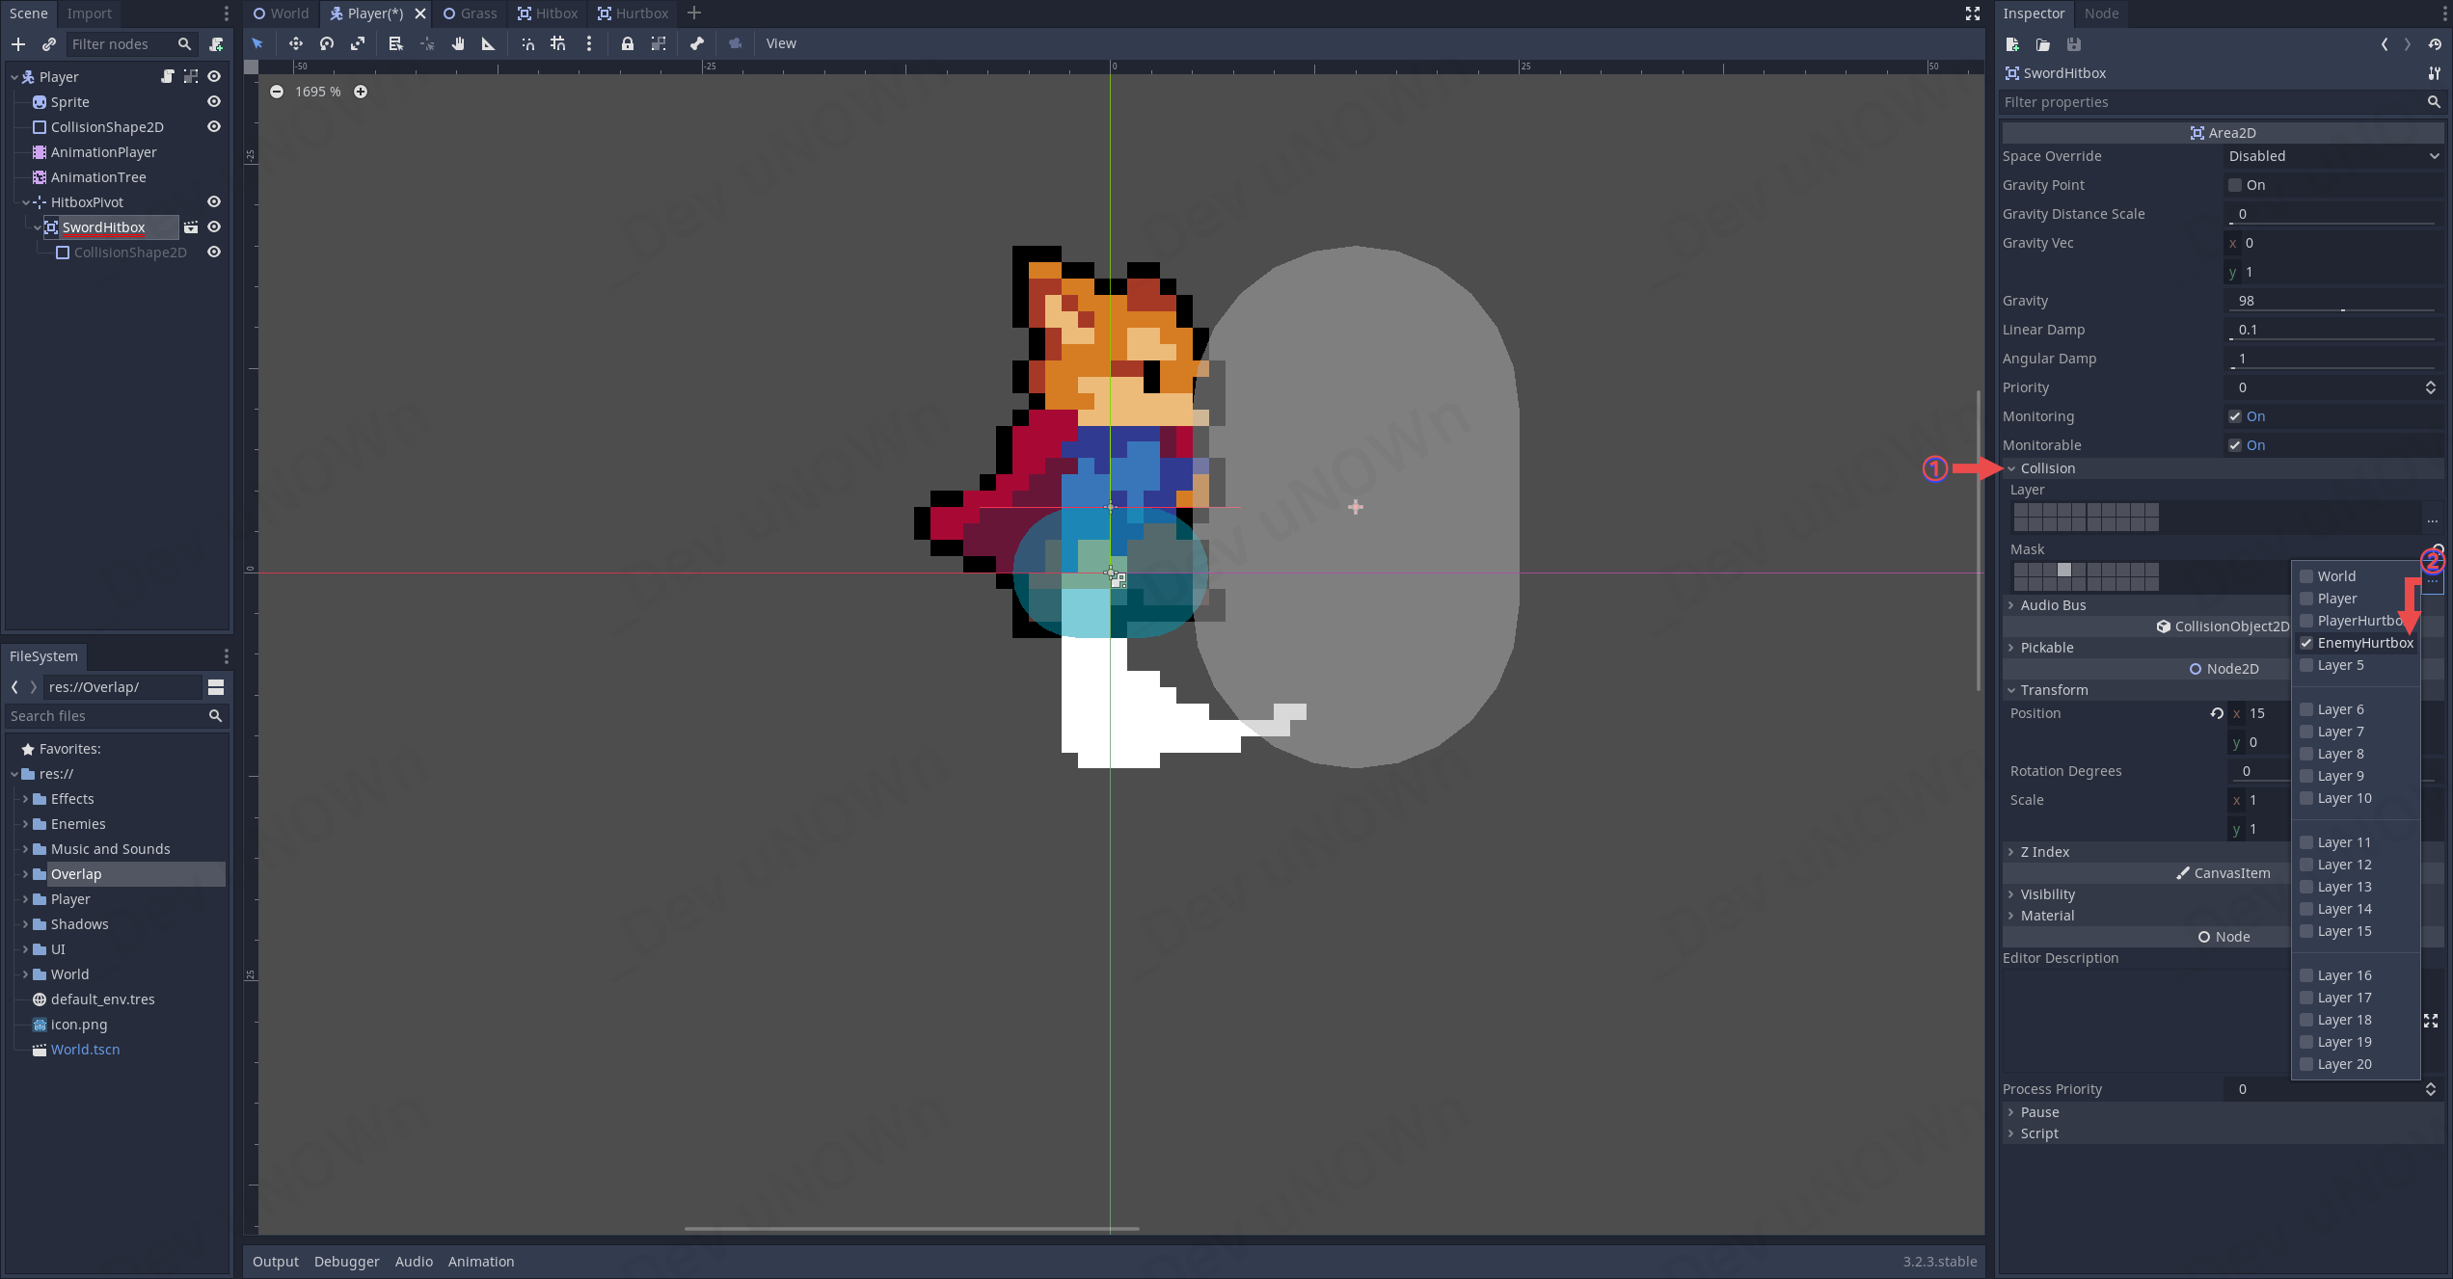Click the zoom in plus button

(361, 92)
